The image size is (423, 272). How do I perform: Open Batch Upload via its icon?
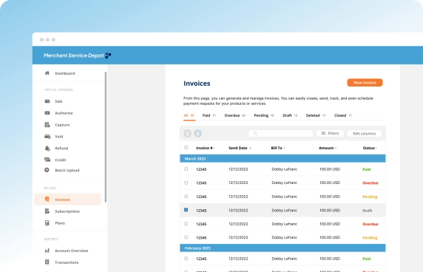click(x=47, y=170)
